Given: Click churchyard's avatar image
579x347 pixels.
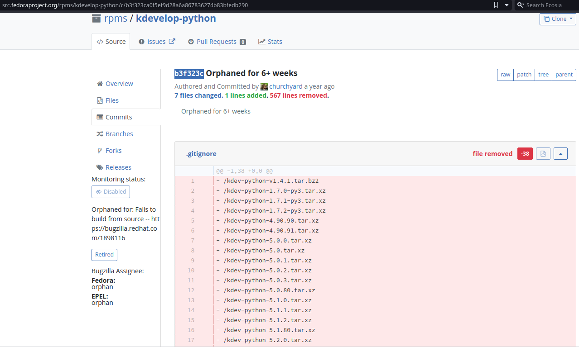Looking at the screenshot, I should tap(264, 86).
